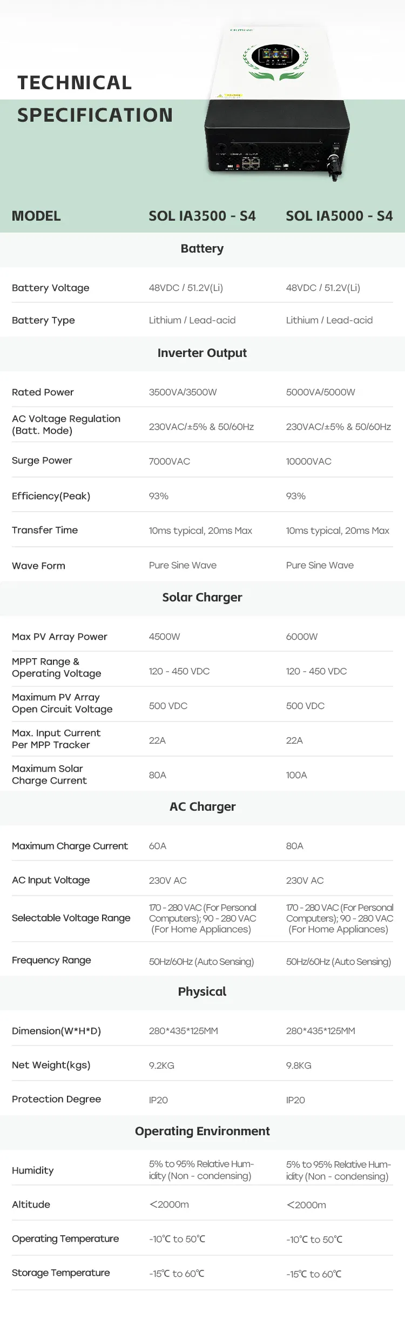This screenshot has height=1331, width=405.
Task: Click the yellow warning label on inverter
Action: [x=230, y=96]
